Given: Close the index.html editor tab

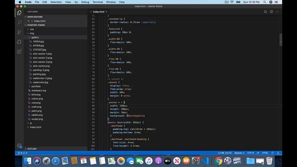Looking at the screenshot, I should (106, 12).
